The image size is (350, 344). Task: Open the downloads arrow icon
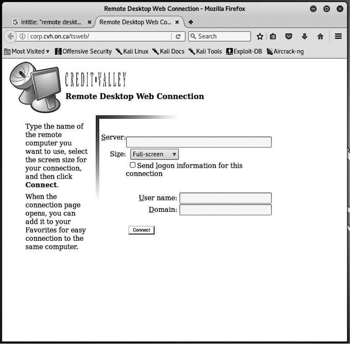point(304,37)
